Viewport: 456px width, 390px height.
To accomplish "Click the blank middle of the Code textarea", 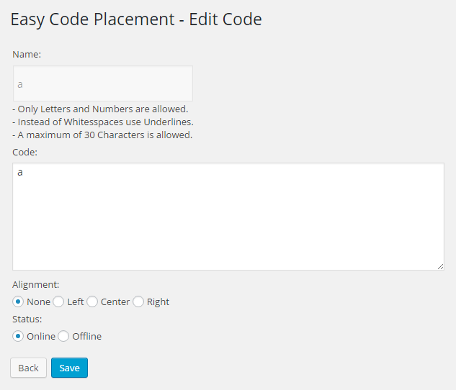I will tap(228, 221).
